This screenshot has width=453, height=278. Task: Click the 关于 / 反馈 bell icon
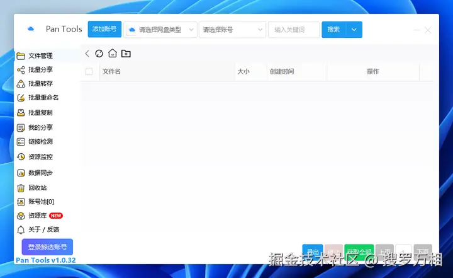[x=21, y=230]
